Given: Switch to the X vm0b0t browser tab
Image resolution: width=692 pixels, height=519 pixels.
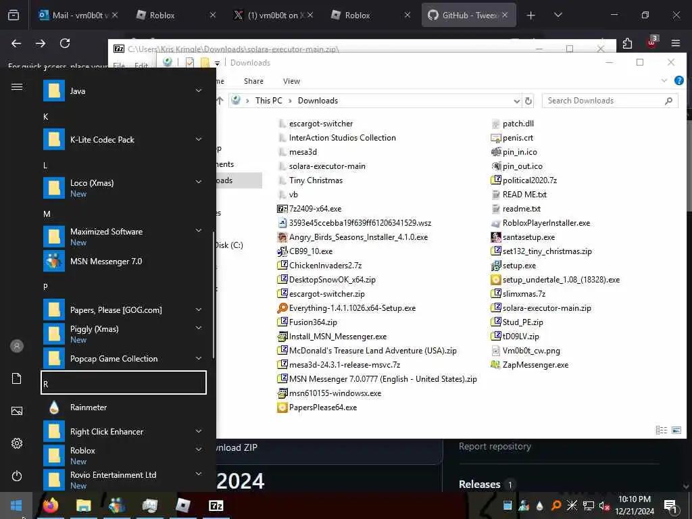Looking at the screenshot, I should click(273, 15).
